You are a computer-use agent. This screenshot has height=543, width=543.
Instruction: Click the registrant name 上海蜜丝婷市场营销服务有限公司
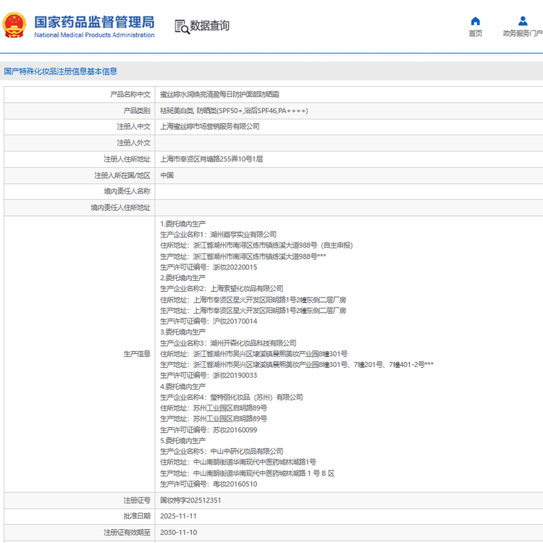pos(209,127)
